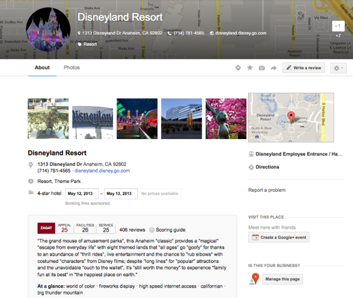Click the camera upload photo icon
The width and height of the screenshot is (353, 298).
tap(262, 68)
